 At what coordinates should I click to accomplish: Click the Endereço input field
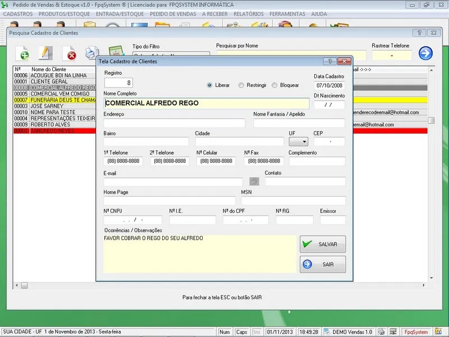(x=174, y=123)
